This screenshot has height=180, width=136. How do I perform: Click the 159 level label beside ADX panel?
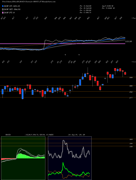(131, 147)
